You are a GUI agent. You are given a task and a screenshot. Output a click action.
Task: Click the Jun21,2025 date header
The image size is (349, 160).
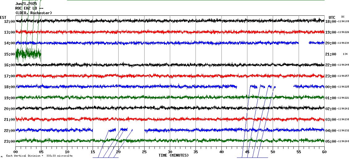tap(26, 4)
